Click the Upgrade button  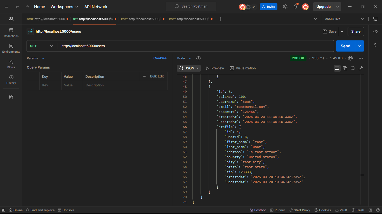pos(323,7)
